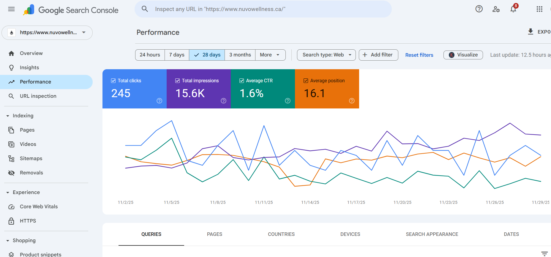Click help icon on Total clicks card
The width and height of the screenshot is (551, 257).
(x=160, y=101)
